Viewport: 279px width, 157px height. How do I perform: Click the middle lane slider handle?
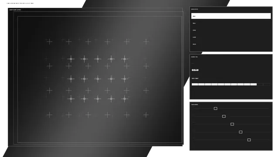tap(232, 124)
